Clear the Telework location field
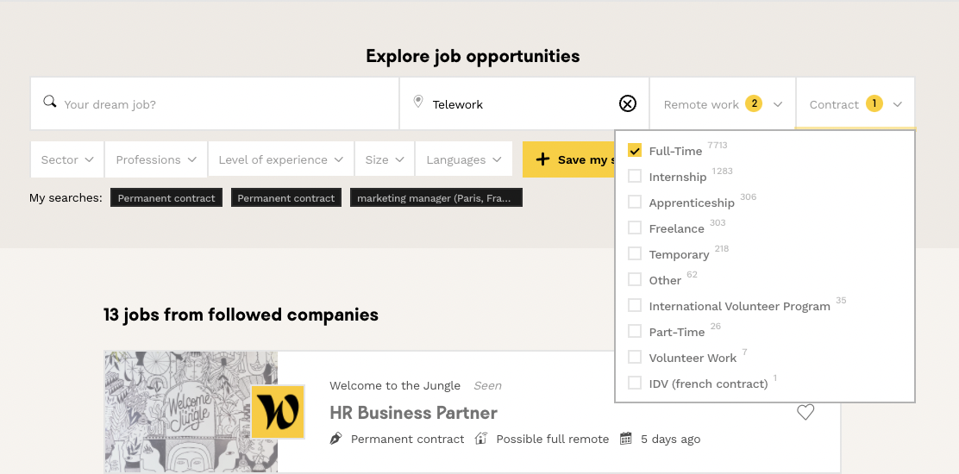 628,104
